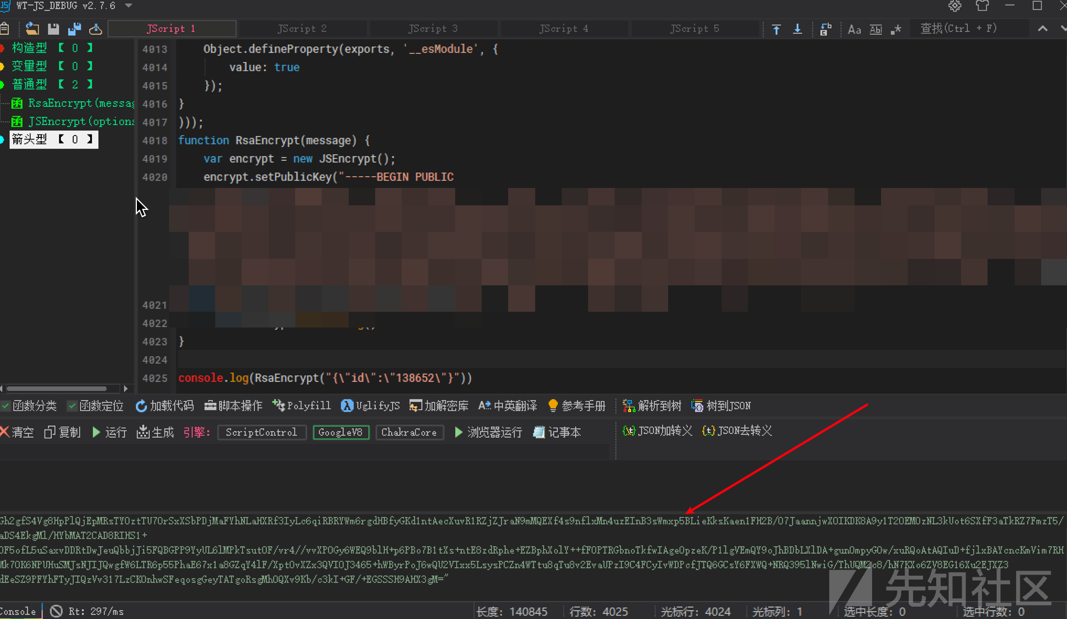Click the left tree horizontal scrollbar
The image size is (1067, 619).
coord(56,388)
